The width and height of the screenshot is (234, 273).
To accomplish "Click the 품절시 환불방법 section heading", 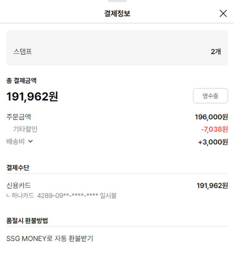I will tap(27, 221).
